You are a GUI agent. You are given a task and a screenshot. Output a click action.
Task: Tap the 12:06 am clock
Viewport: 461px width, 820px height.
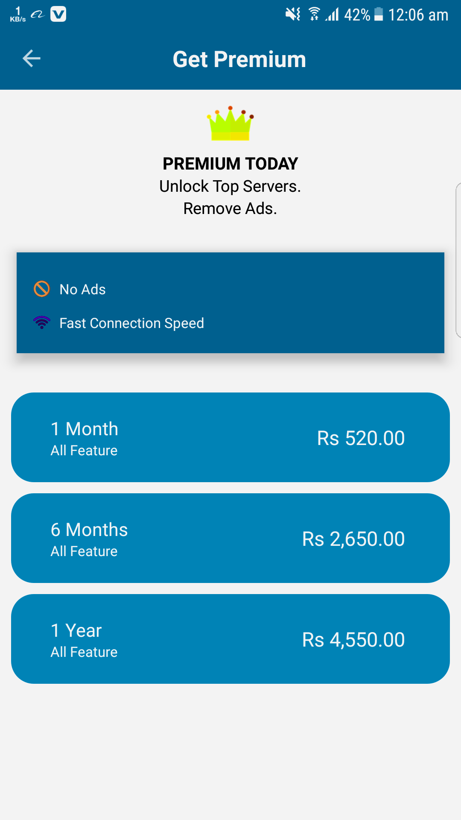[418, 15]
